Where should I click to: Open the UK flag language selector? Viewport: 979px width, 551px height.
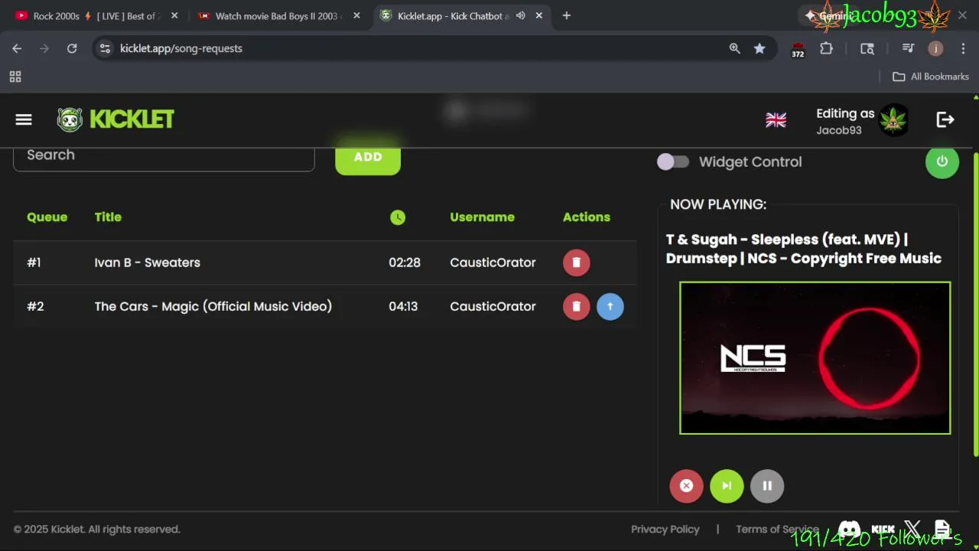coord(776,120)
